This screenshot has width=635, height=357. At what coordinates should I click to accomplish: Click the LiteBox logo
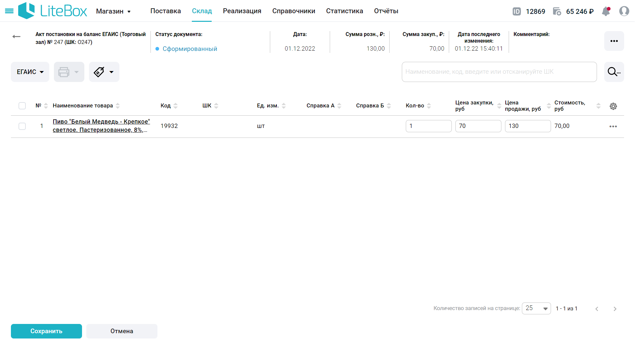(53, 11)
